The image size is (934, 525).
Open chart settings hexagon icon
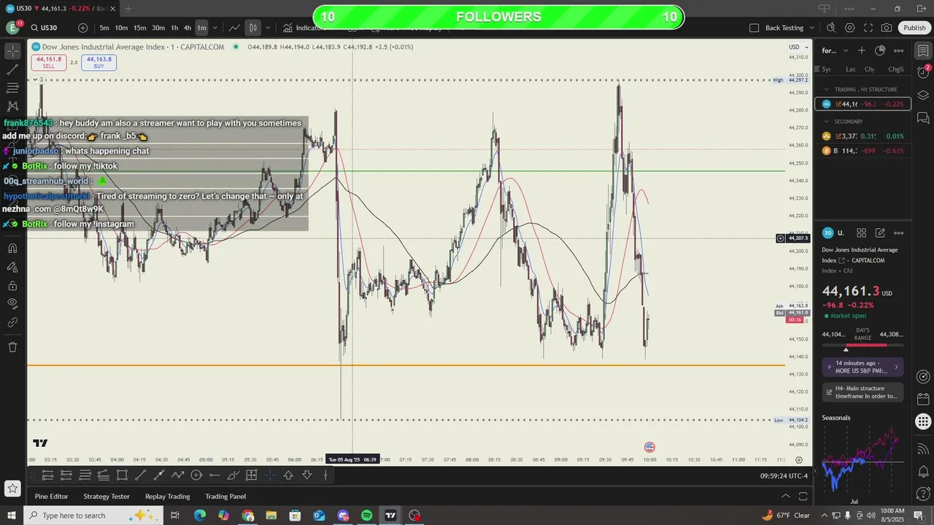pyautogui.click(x=850, y=28)
